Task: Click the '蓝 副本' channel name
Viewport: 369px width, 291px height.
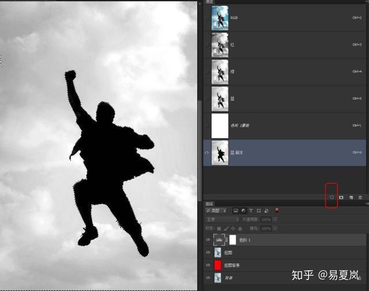Action: click(236, 152)
